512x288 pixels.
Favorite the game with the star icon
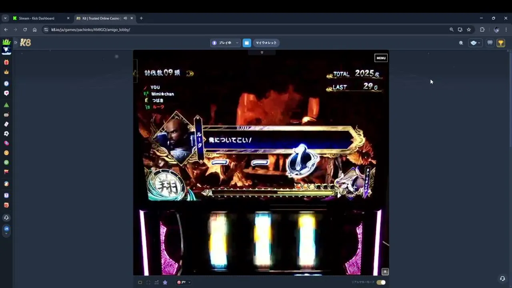coord(165,282)
